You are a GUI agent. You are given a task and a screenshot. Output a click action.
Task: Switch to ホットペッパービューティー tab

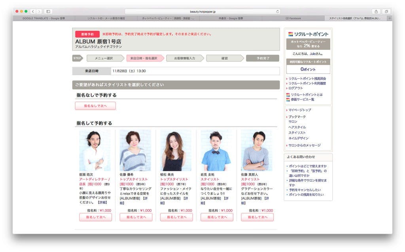168,18
